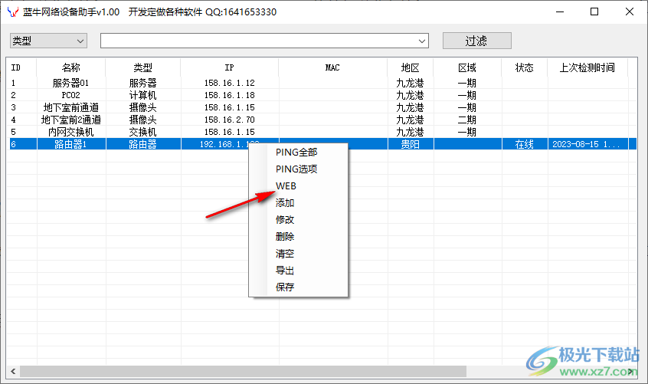Select the 内网交换机 row
Image resolution: width=648 pixels, height=384 pixels.
point(322,133)
